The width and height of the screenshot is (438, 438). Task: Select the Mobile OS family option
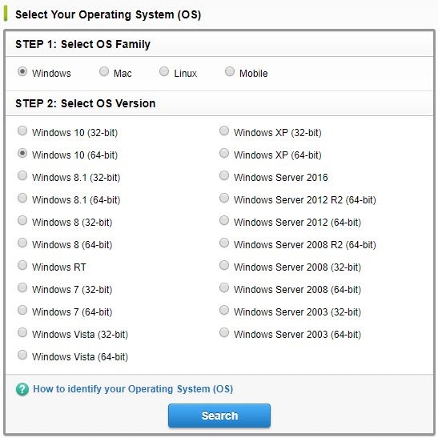230,71
